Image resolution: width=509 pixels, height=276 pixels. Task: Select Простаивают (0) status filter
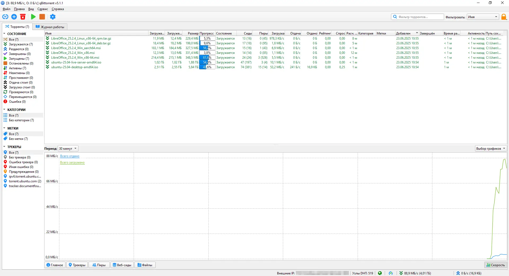coord(21,78)
